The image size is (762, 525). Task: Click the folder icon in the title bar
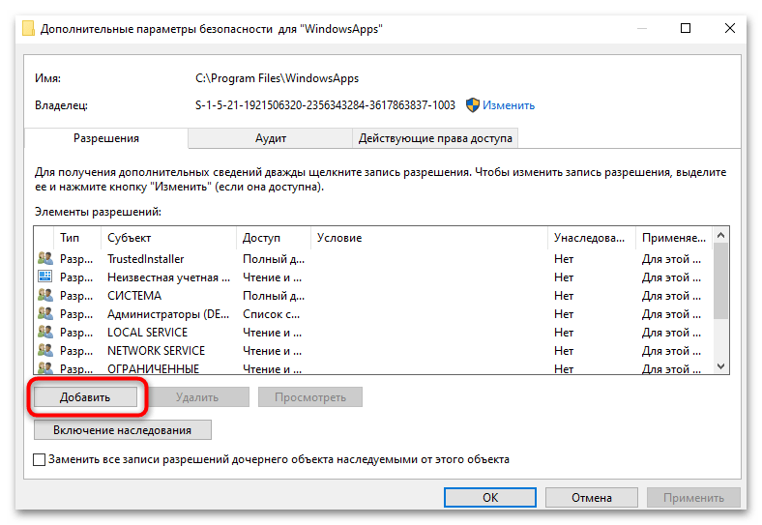(x=28, y=29)
